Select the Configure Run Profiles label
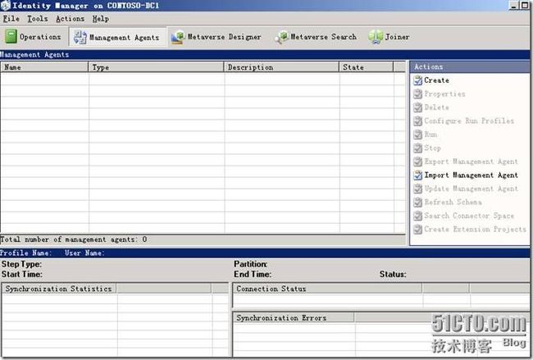This screenshot has width=533, height=360. click(x=469, y=121)
